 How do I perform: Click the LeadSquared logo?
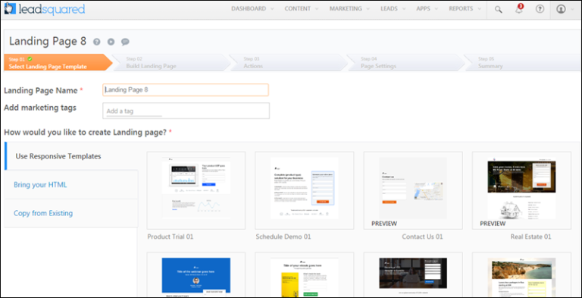(x=45, y=9)
